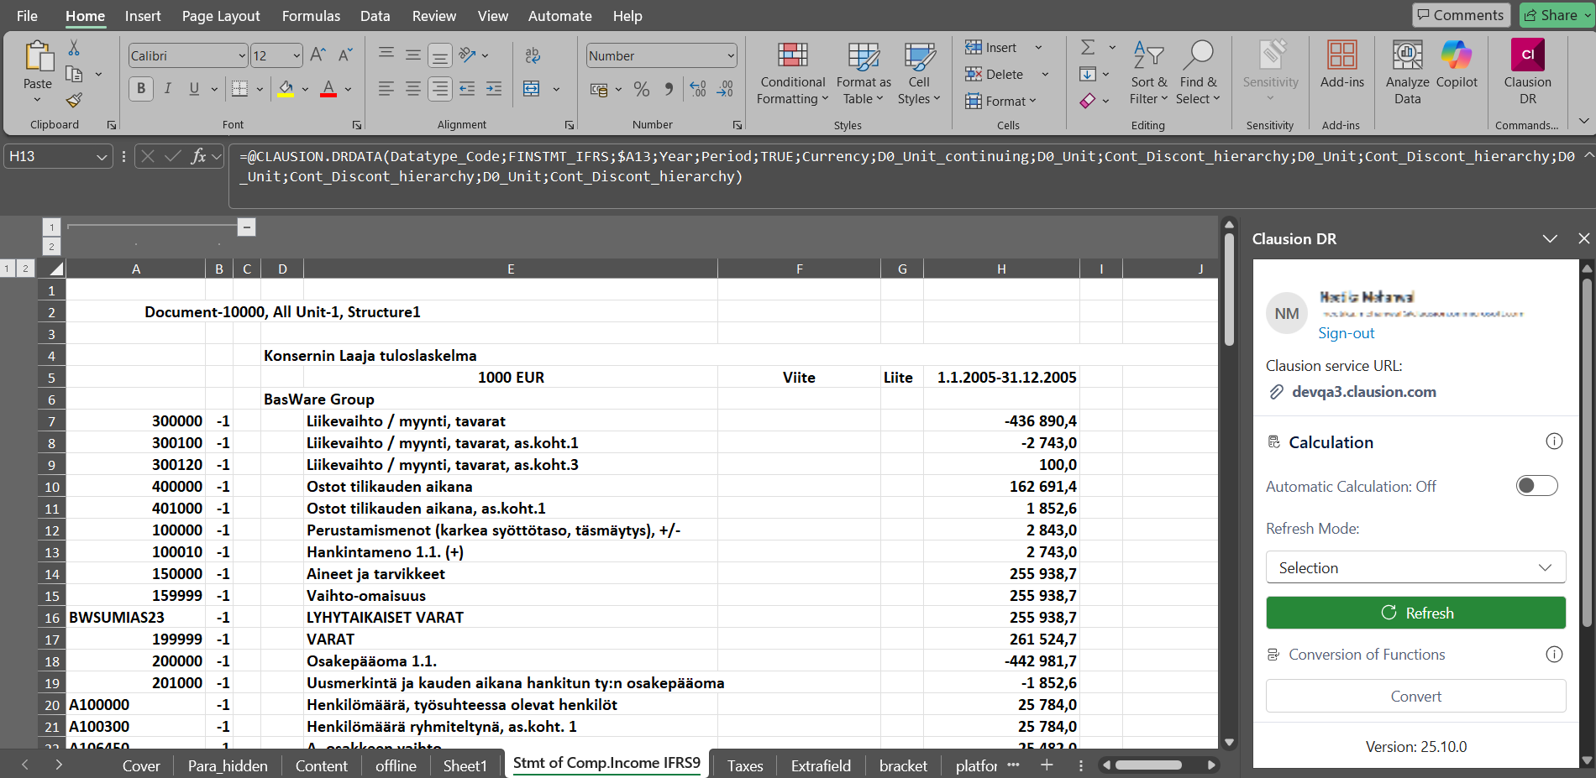This screenshot has width=1596, height=778.
Task: Click the green Refresh button
Action: pos(1415,613)
